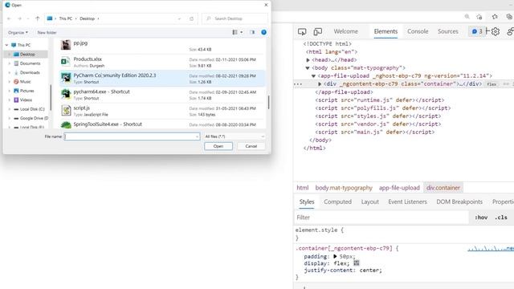Viewport: 514px width, 289px height.
Task: Click the Back arrow in Open dialog
Action: click(9, 18)
